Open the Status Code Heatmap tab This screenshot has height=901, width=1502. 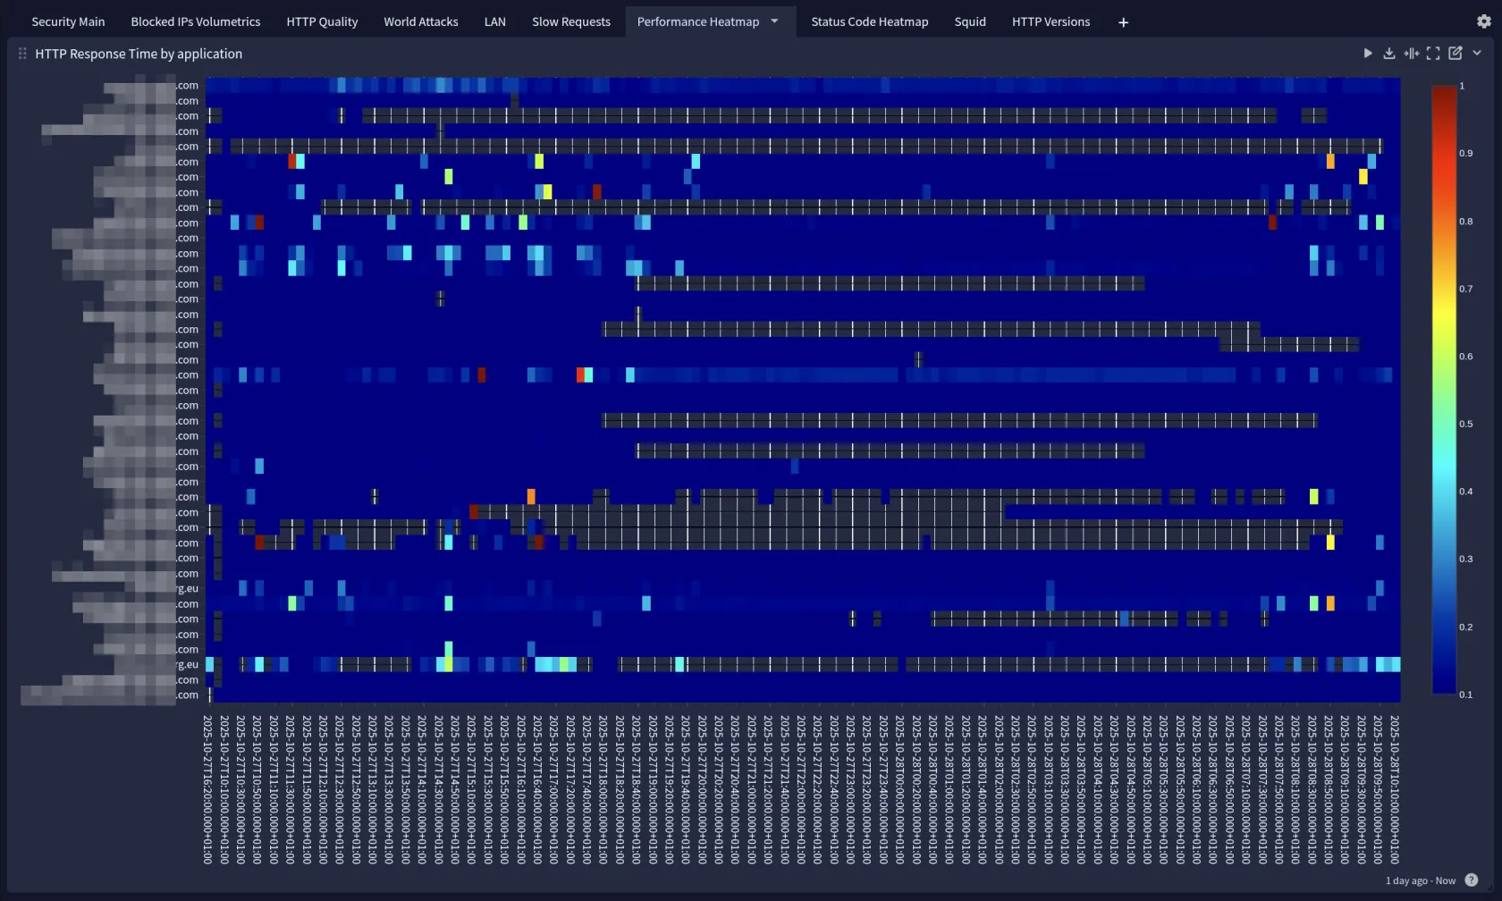(869, 21)
